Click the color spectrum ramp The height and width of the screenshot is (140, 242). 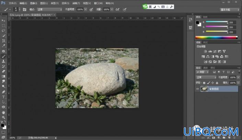[216, 38]
